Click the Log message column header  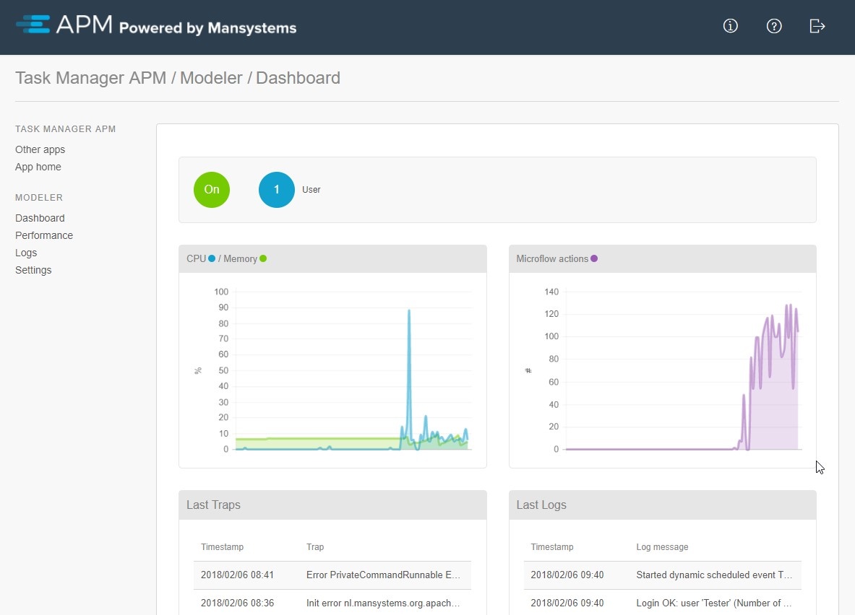(x=662, y=547)
